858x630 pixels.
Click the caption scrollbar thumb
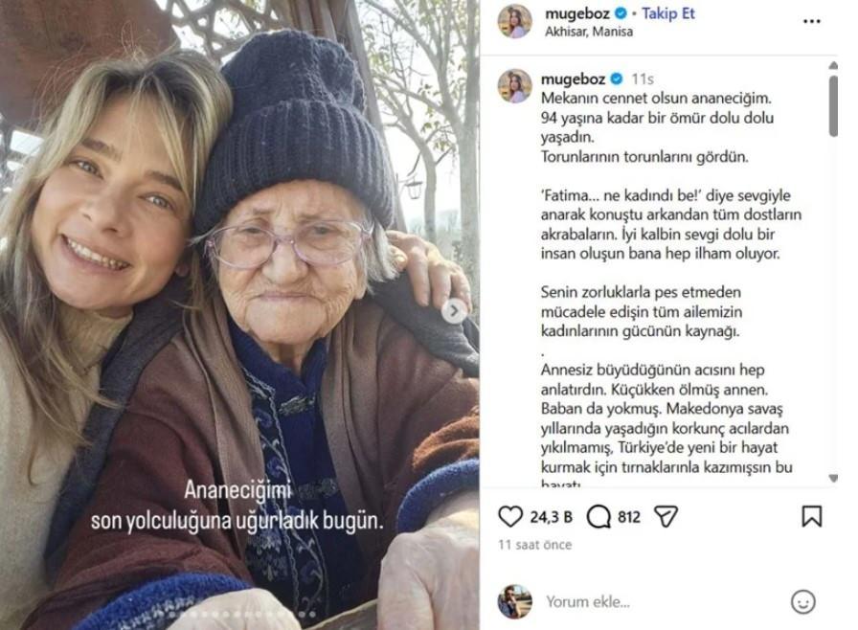coord(833,106)
